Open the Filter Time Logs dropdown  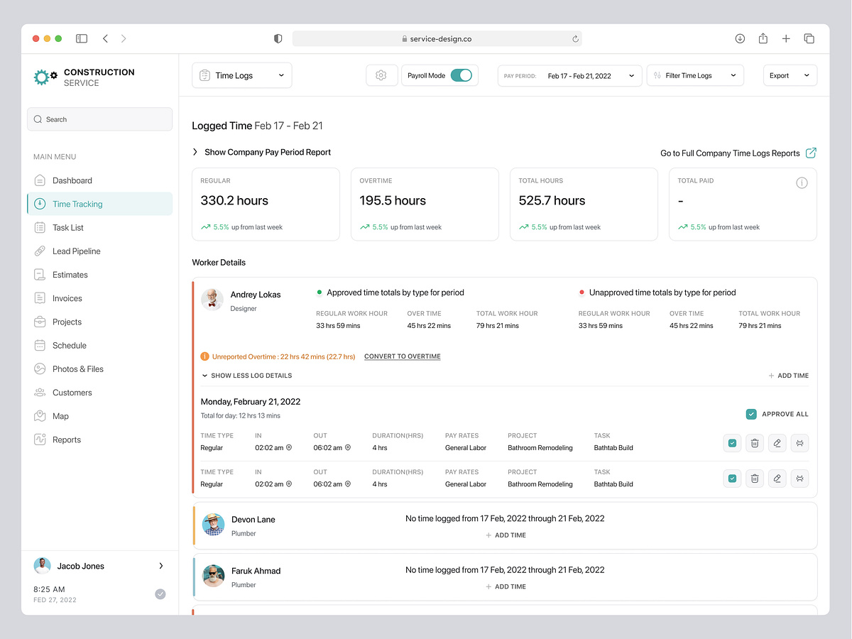(x=695, y=75)
